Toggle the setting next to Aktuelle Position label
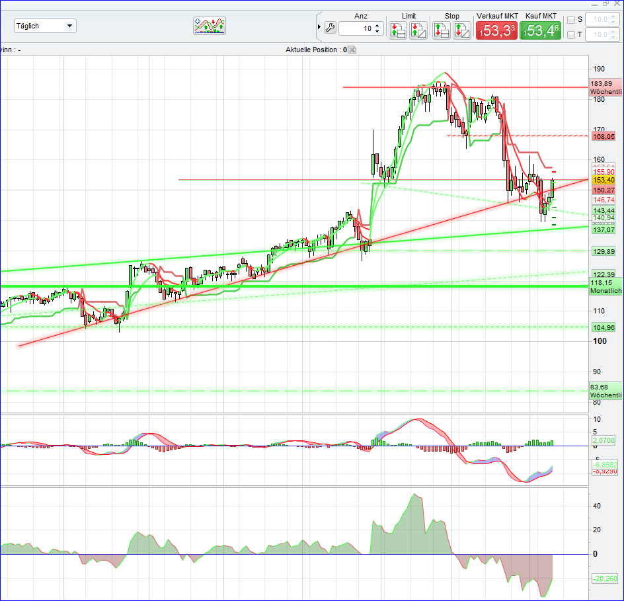The height and width of the screenshot is (601, 624). (x=352, y=49)
